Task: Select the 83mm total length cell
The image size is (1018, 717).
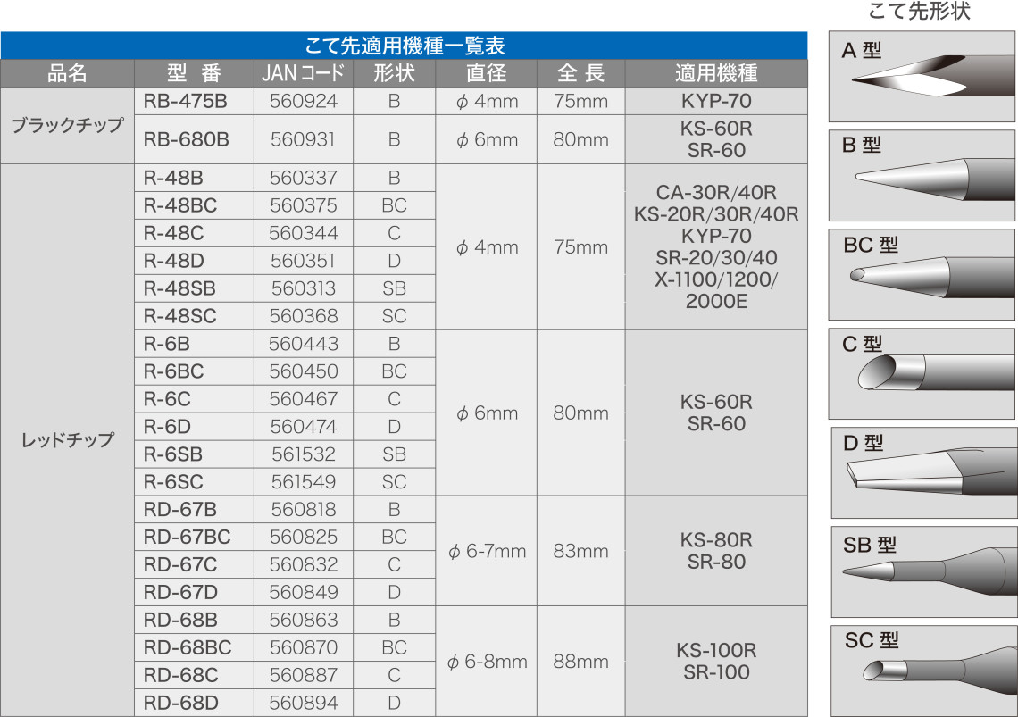Action: (580, 551)
